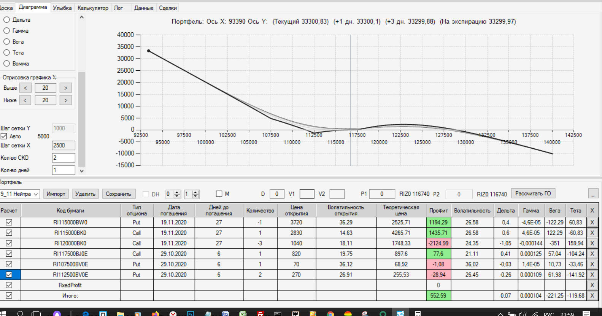
Task: Open Google Chrome from the taskbar
Action: coord(330,314)
